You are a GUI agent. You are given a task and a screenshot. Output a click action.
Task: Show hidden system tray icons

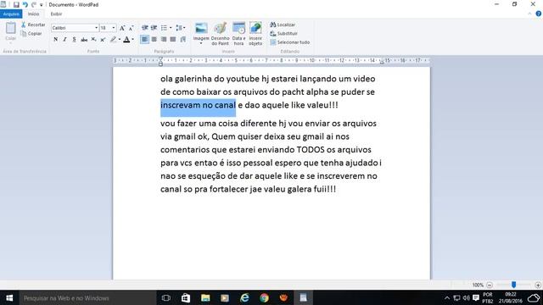pyautogui.click(x=447, y=297)
